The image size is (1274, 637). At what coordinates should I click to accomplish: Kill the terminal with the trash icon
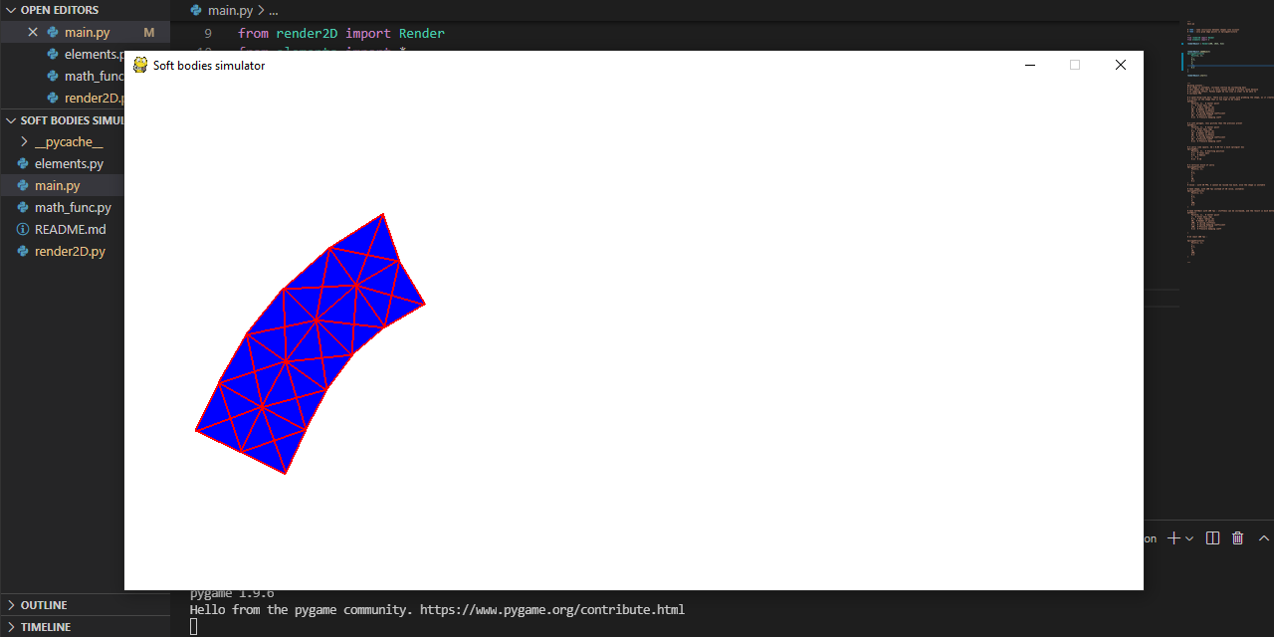click(x=1237, y=537)
